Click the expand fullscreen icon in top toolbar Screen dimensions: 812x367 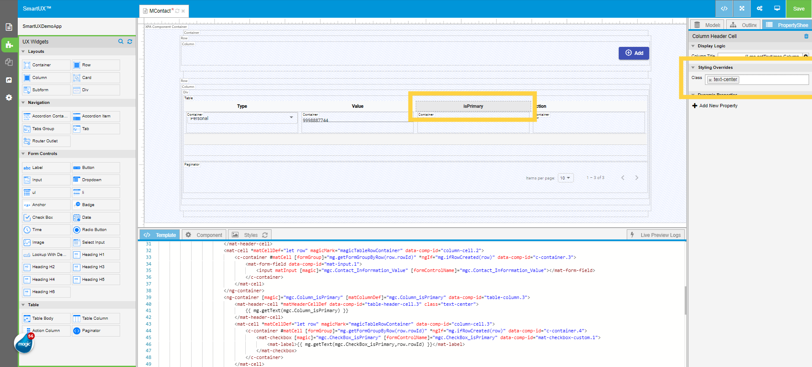[x=742, y=8]
